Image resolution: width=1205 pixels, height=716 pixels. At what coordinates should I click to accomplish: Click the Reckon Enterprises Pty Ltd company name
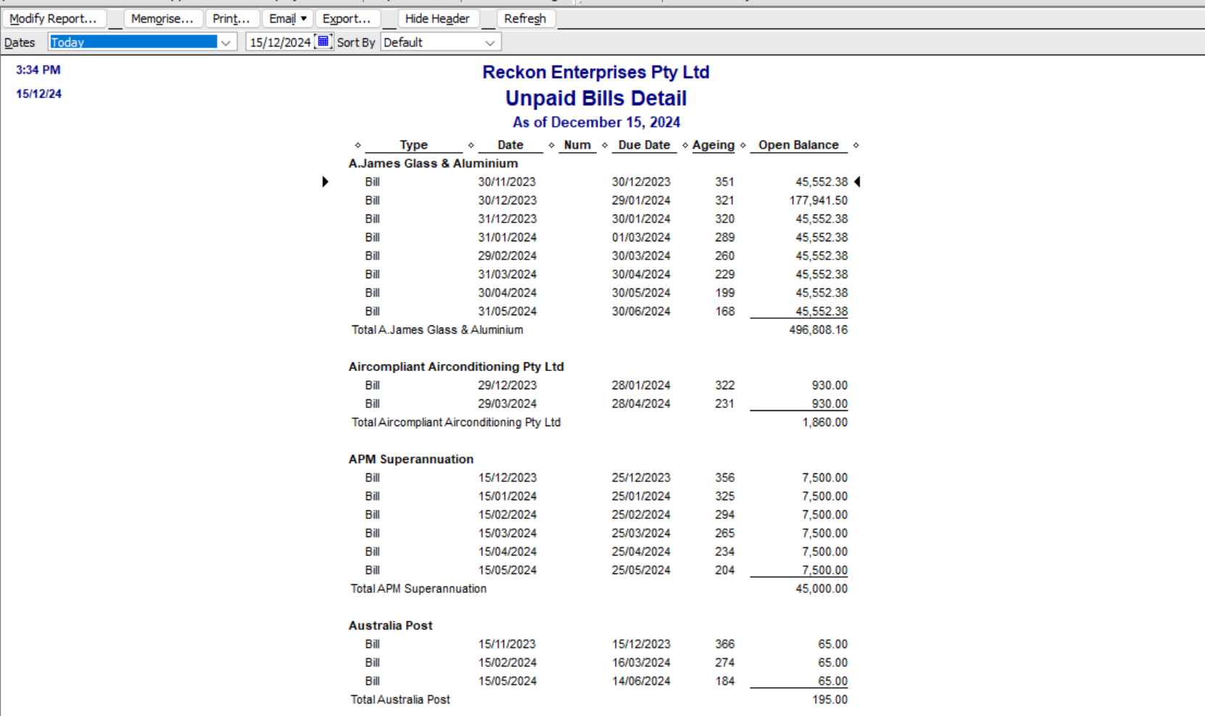click(x=596, y=72)
